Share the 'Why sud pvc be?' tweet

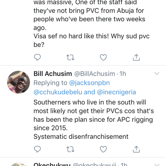(136, 57)
